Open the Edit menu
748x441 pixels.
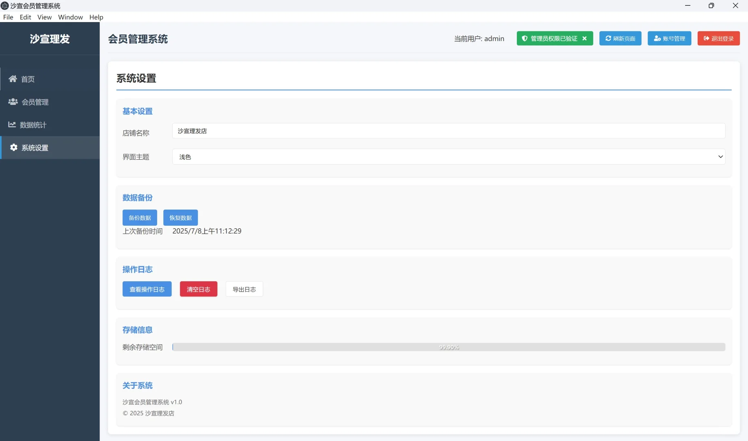(x=25, y=17)
